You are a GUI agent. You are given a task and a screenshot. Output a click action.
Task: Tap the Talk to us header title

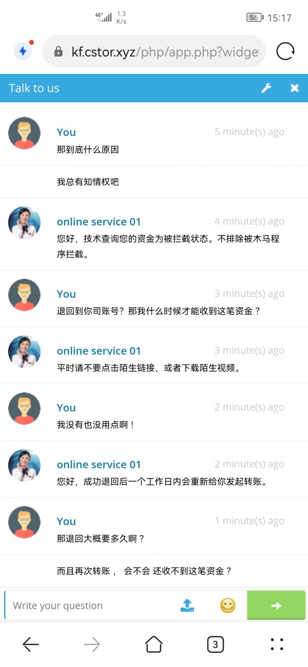tap(34, 88)
